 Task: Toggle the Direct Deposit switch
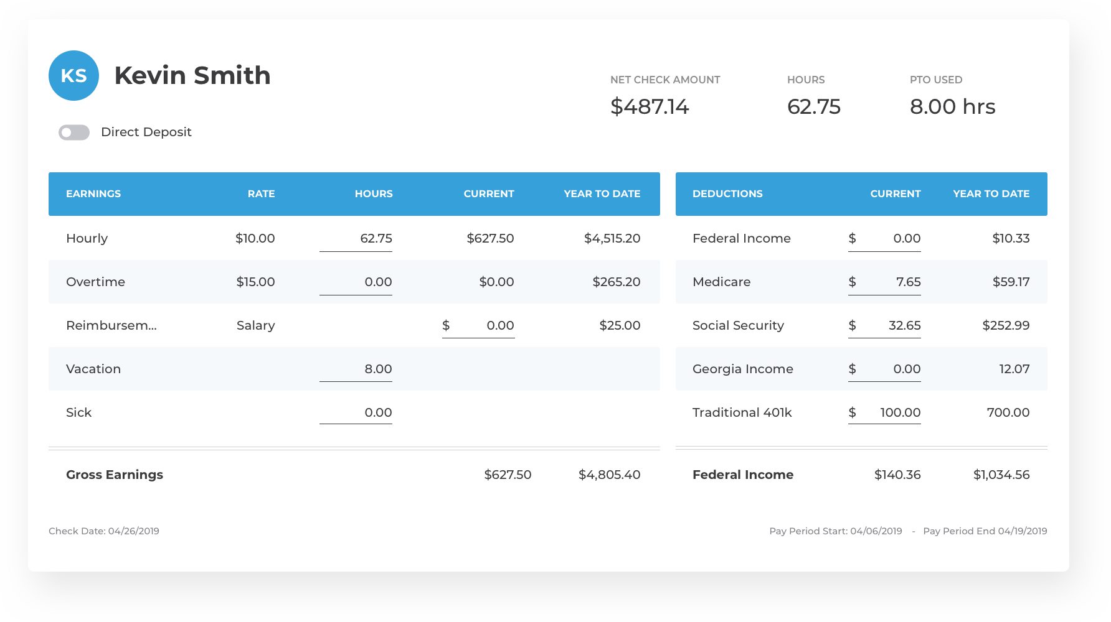tap(74, 132)
